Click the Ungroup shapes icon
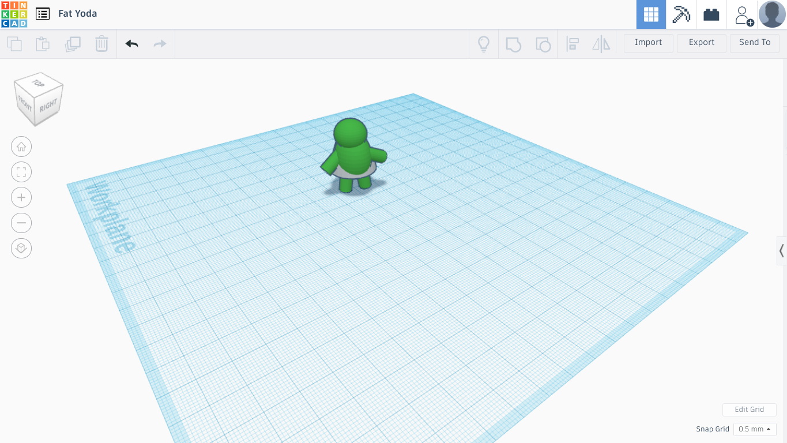The width and height of the screenshot is (787, 443). (543, 44)
